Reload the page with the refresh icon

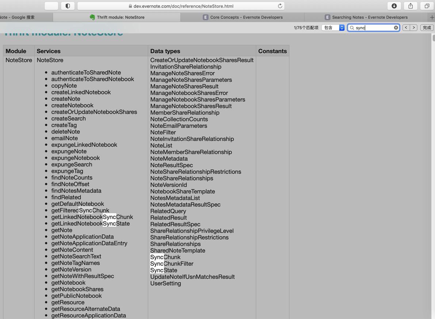280,6
